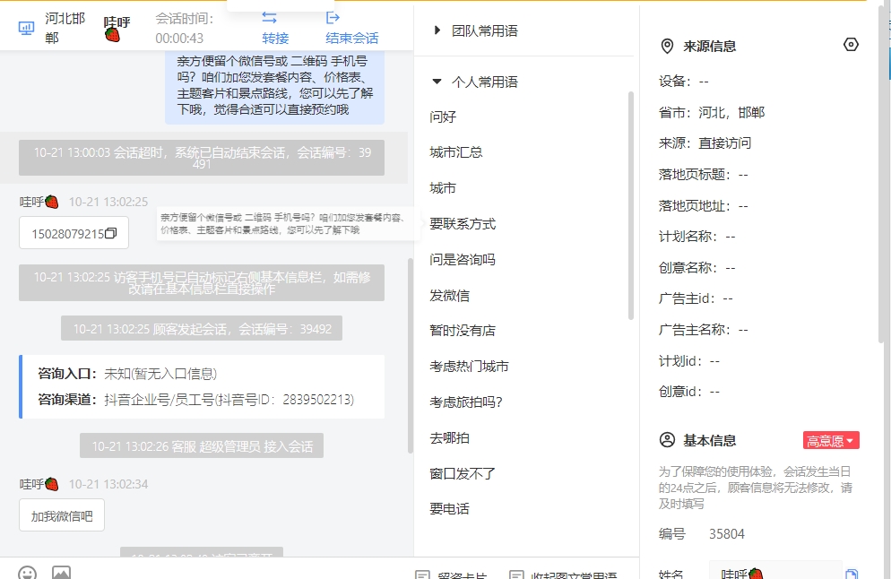Screen dimensions: 891x579
Task: Click the 省市: 河北, 邯郸 row
Action: 712,113
